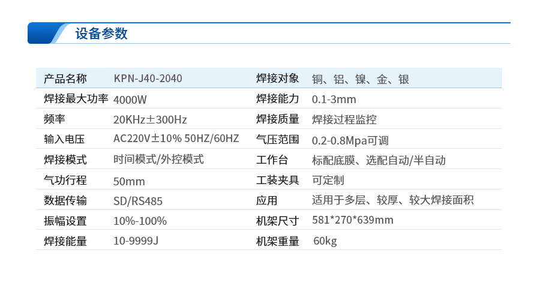Select the 时间模式/外控模式 value
Viewport: 534px width, 283px height.
pyautogui.click(x=158, y=159)
